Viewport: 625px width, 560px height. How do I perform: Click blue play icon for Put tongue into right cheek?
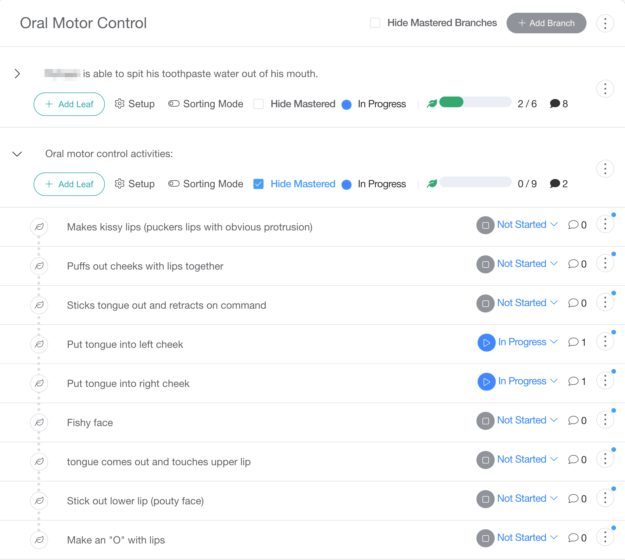pyautogui.click(x=486, y=381)
